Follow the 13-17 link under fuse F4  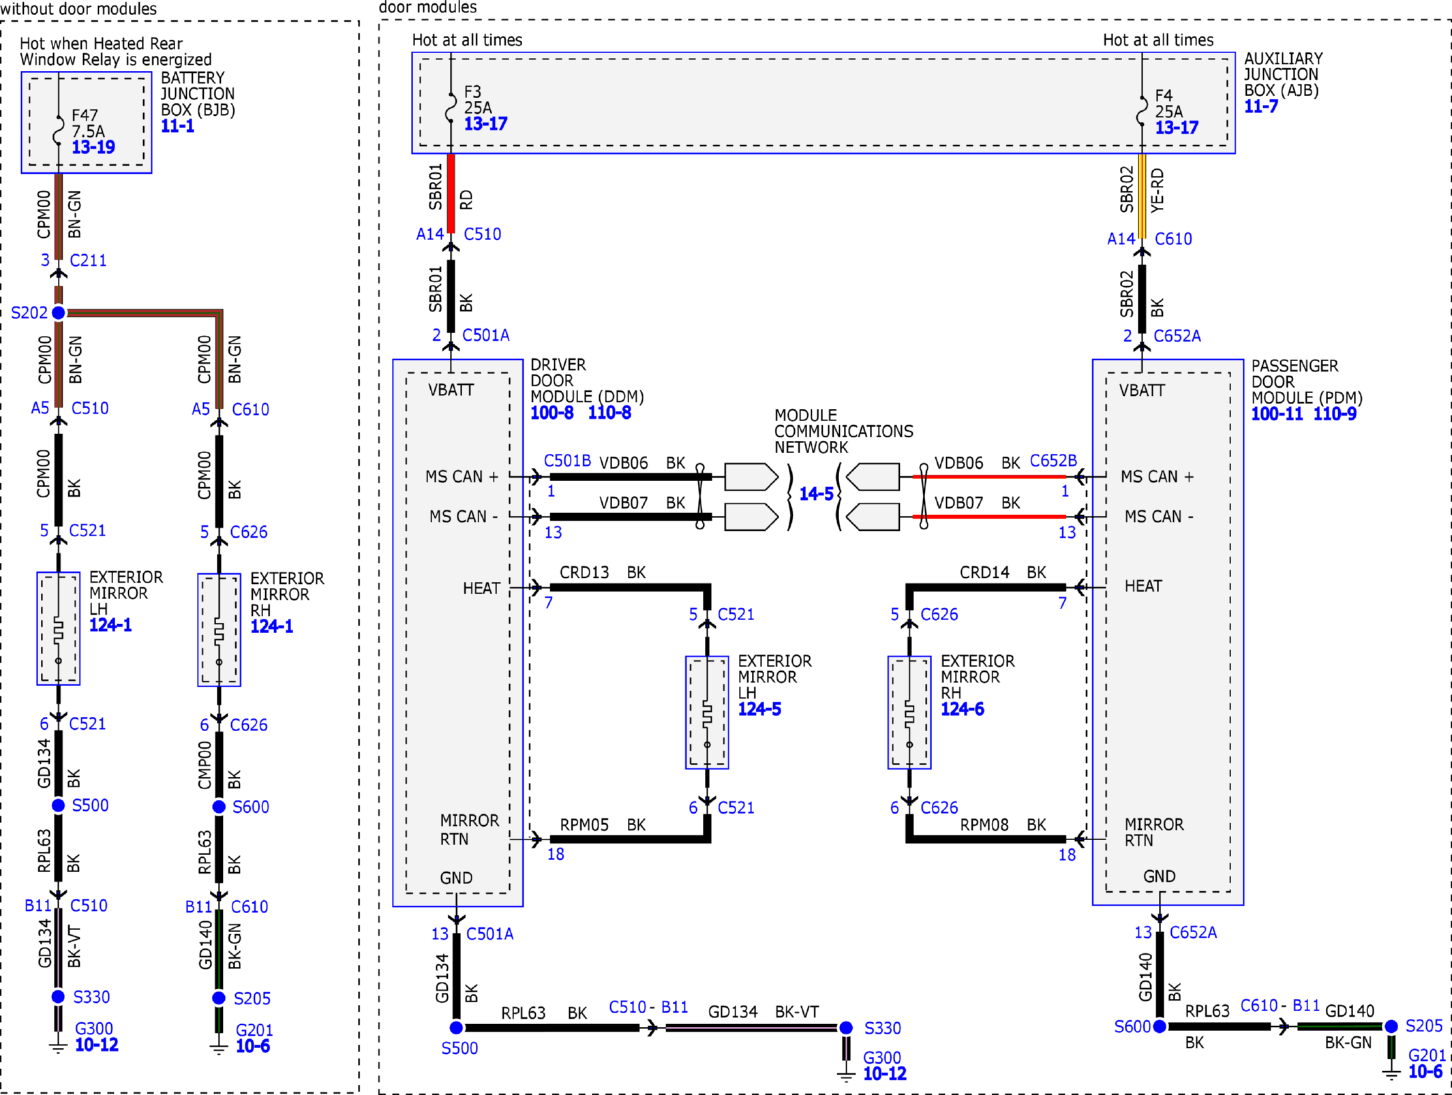click(x=1177, y=127)
